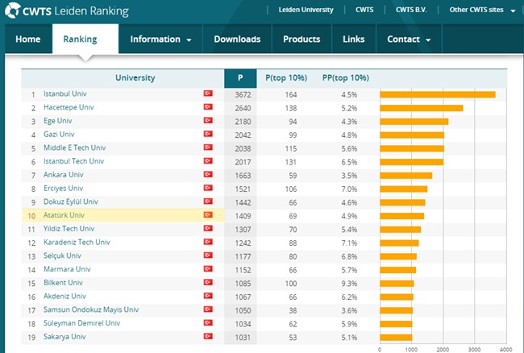Click the P value 3672
Screen dimensions: 524x353
click(x=243, y=95)
